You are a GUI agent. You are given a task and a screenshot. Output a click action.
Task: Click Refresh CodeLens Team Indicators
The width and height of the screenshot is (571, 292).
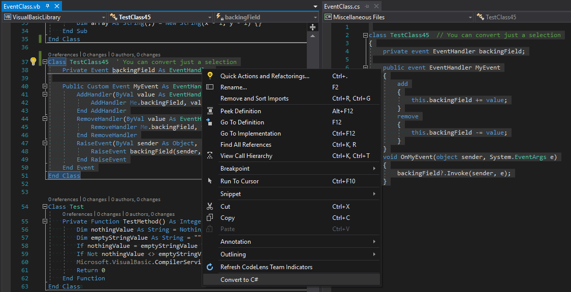(x=266, y=267)
